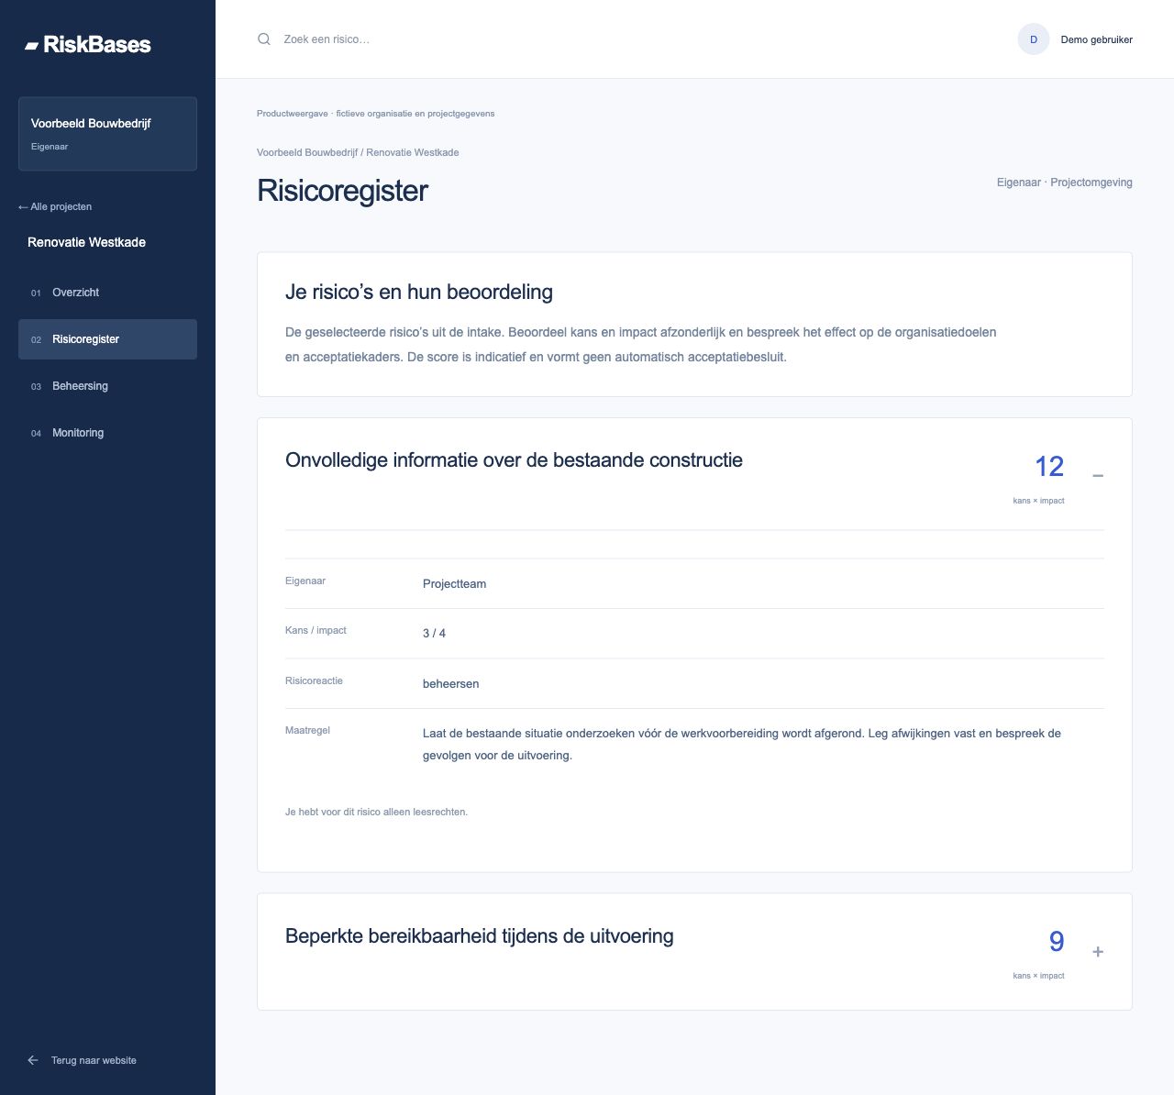Click the read-only notice Je hebt voor dit risico
This screenshot has height=1095, width=1174.
pos(376,812)
